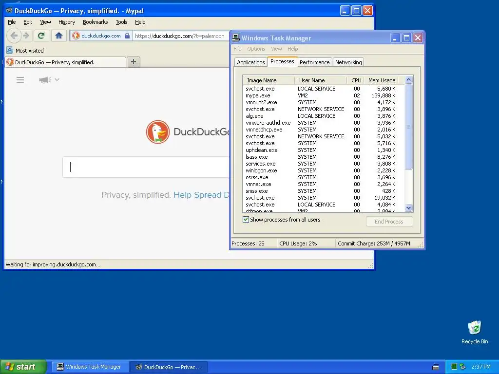Reload the DuckDuckGo page
Viewport: 499px width, 374px height.
click(x=41, y=36)
